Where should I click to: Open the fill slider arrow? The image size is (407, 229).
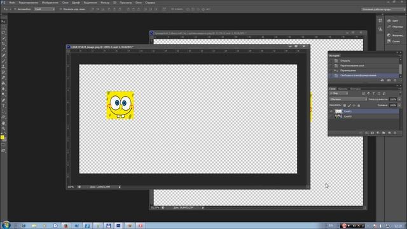[x=399, y=105]
